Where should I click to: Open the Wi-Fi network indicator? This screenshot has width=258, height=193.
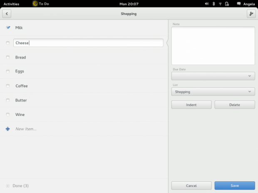(x=220, y=4)
